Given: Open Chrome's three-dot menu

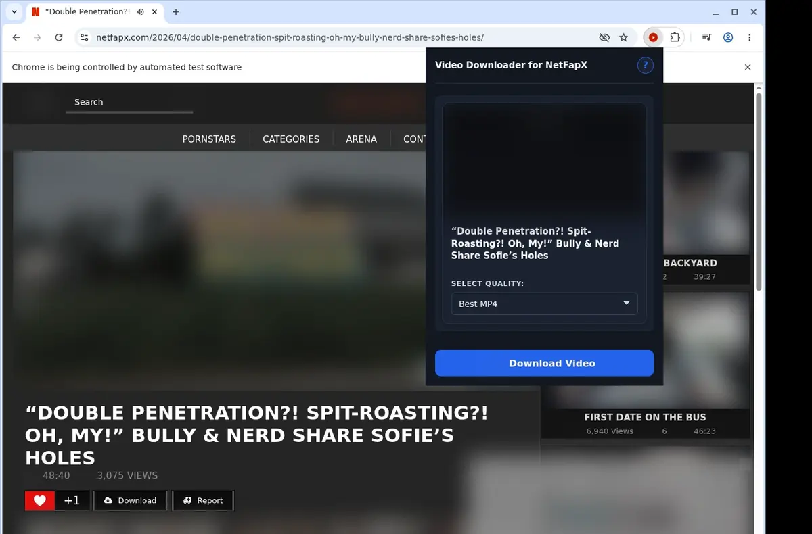Looking at the screenshot, I should [749, 38].
